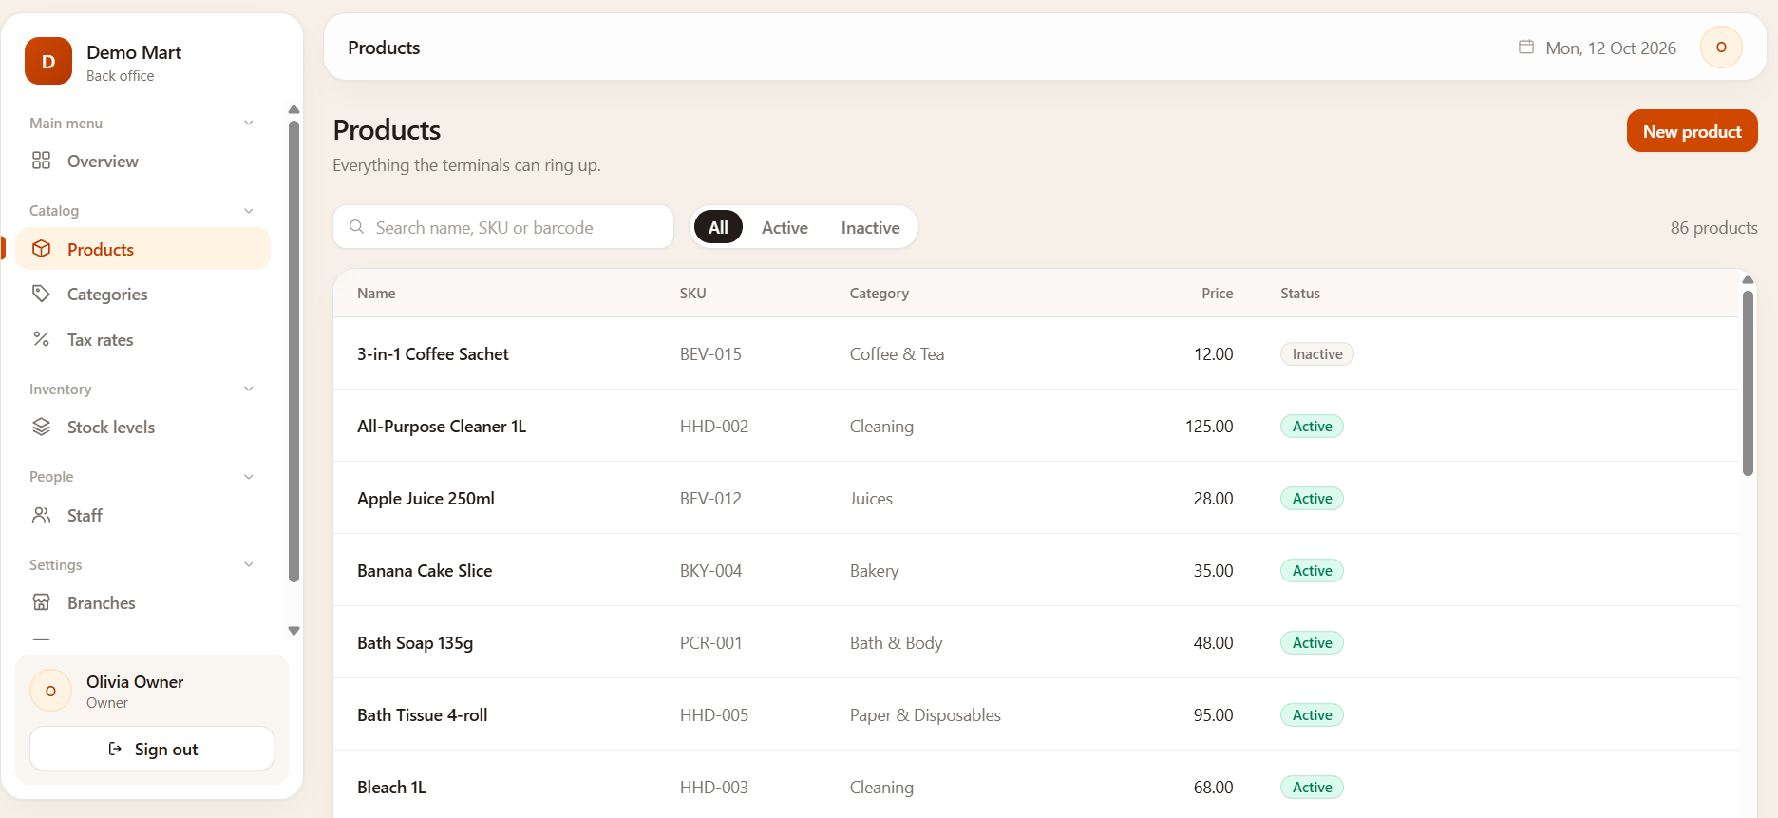This screenshot has height=818, width=1778.
Task: Filter products by Active
Action: pyautogui.click(x=785, y=227)
